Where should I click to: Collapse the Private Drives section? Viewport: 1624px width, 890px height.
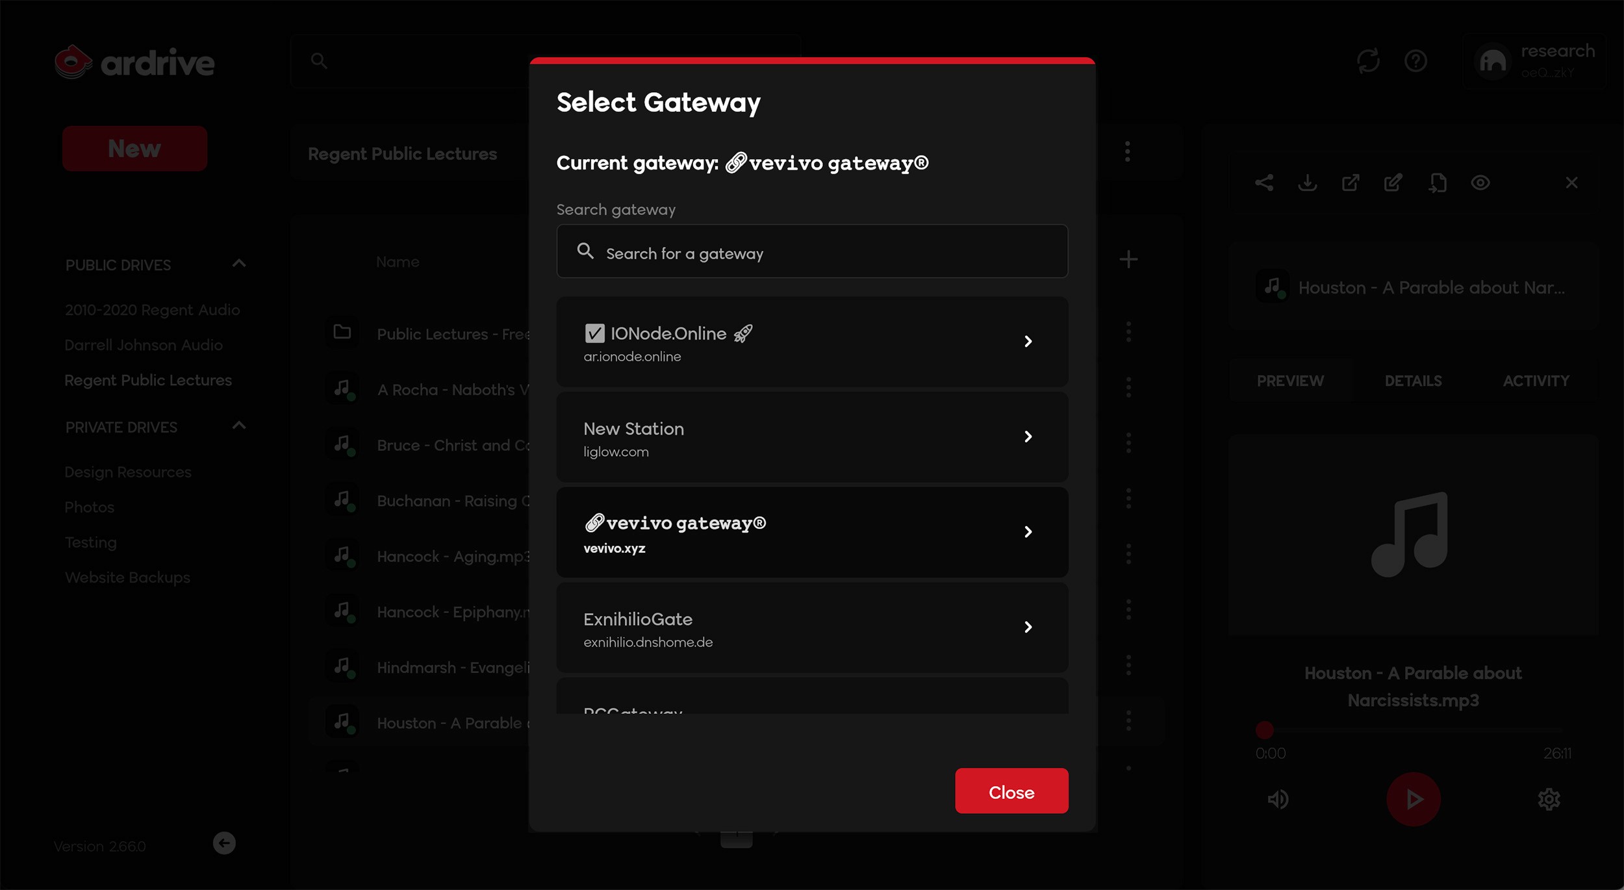pos(239,426)
